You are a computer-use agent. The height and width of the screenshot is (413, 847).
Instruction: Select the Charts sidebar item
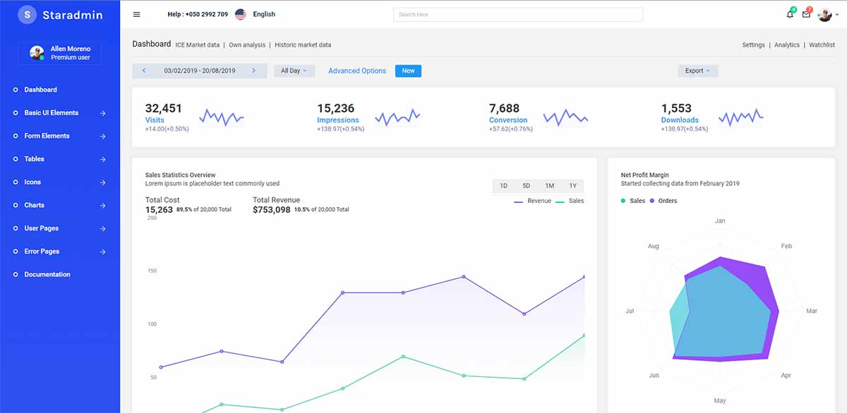click(x=33, y=204)
